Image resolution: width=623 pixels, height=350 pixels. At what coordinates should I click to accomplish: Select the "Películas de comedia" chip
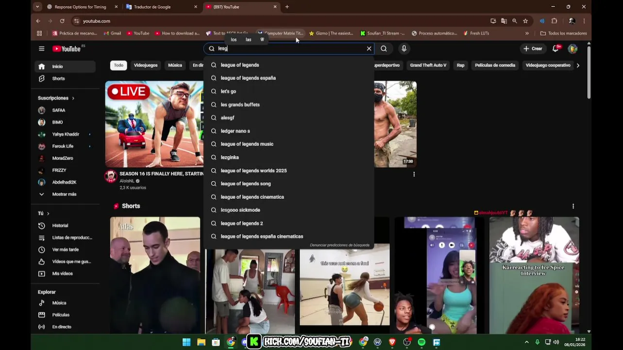[495, 65]
